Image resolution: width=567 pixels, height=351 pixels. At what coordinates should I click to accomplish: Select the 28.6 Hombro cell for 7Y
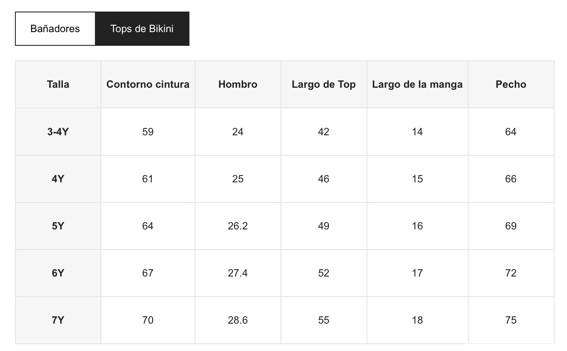tap(238, 320)
